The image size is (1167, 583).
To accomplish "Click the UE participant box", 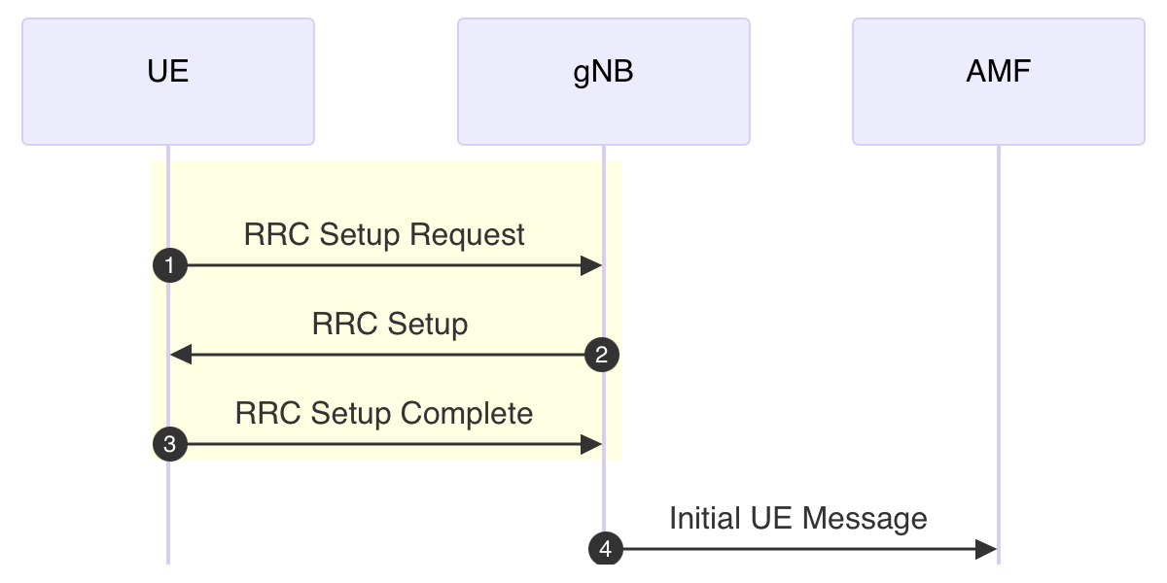I will (168, 82).
